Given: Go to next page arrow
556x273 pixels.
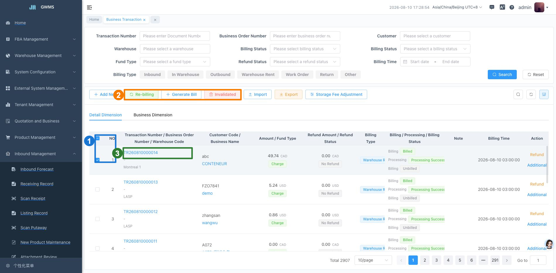Looking at the screenshot, I should (x=507, y=260).
